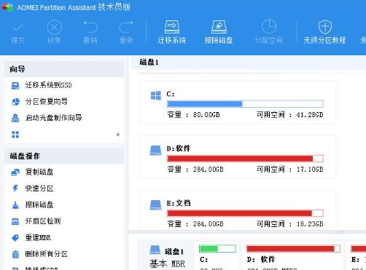The image size is (366, 270).
Task: Click the red usage bar of D:软件
Action: tap(245, 159)
